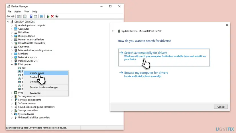Select the Software devices icon
The image size is (236, 133).
point(16,103)
